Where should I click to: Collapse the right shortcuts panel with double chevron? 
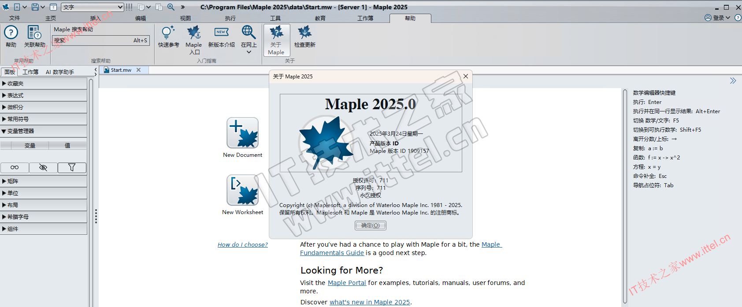[733, 81]
